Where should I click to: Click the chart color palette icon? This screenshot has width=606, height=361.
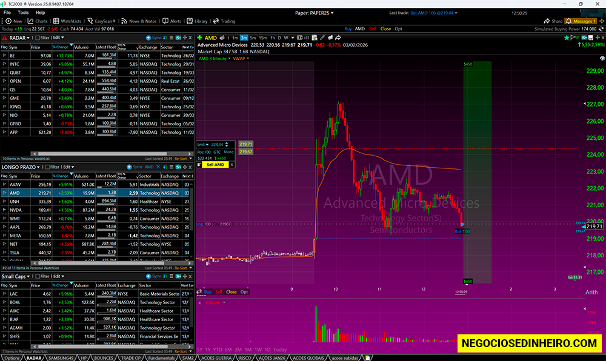(x=602, y=58)
